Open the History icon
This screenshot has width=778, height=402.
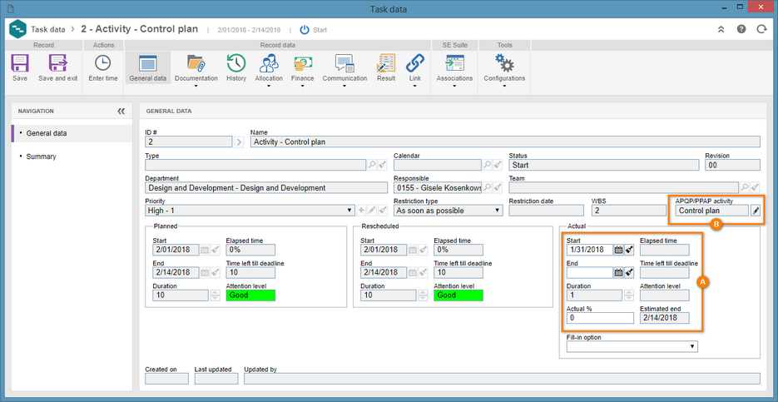pyautogui.click(x=236, y=63)
